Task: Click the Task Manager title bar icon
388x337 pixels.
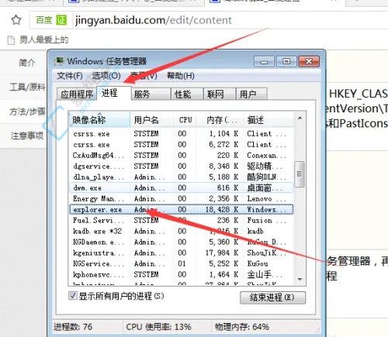Action: [60, 61]
